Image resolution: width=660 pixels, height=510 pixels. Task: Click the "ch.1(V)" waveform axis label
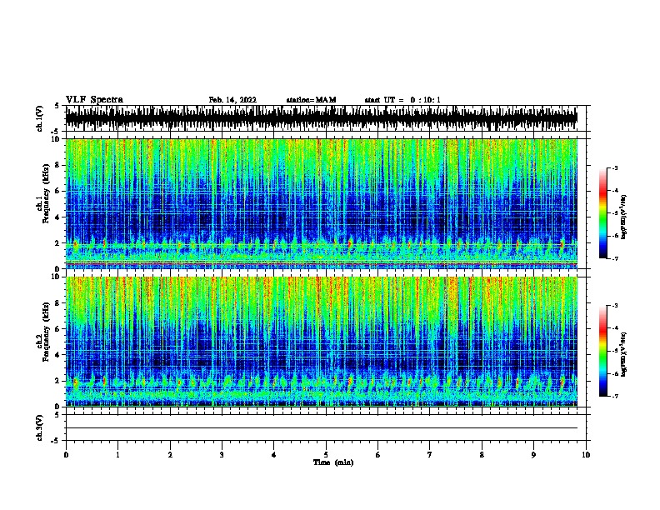40,118
